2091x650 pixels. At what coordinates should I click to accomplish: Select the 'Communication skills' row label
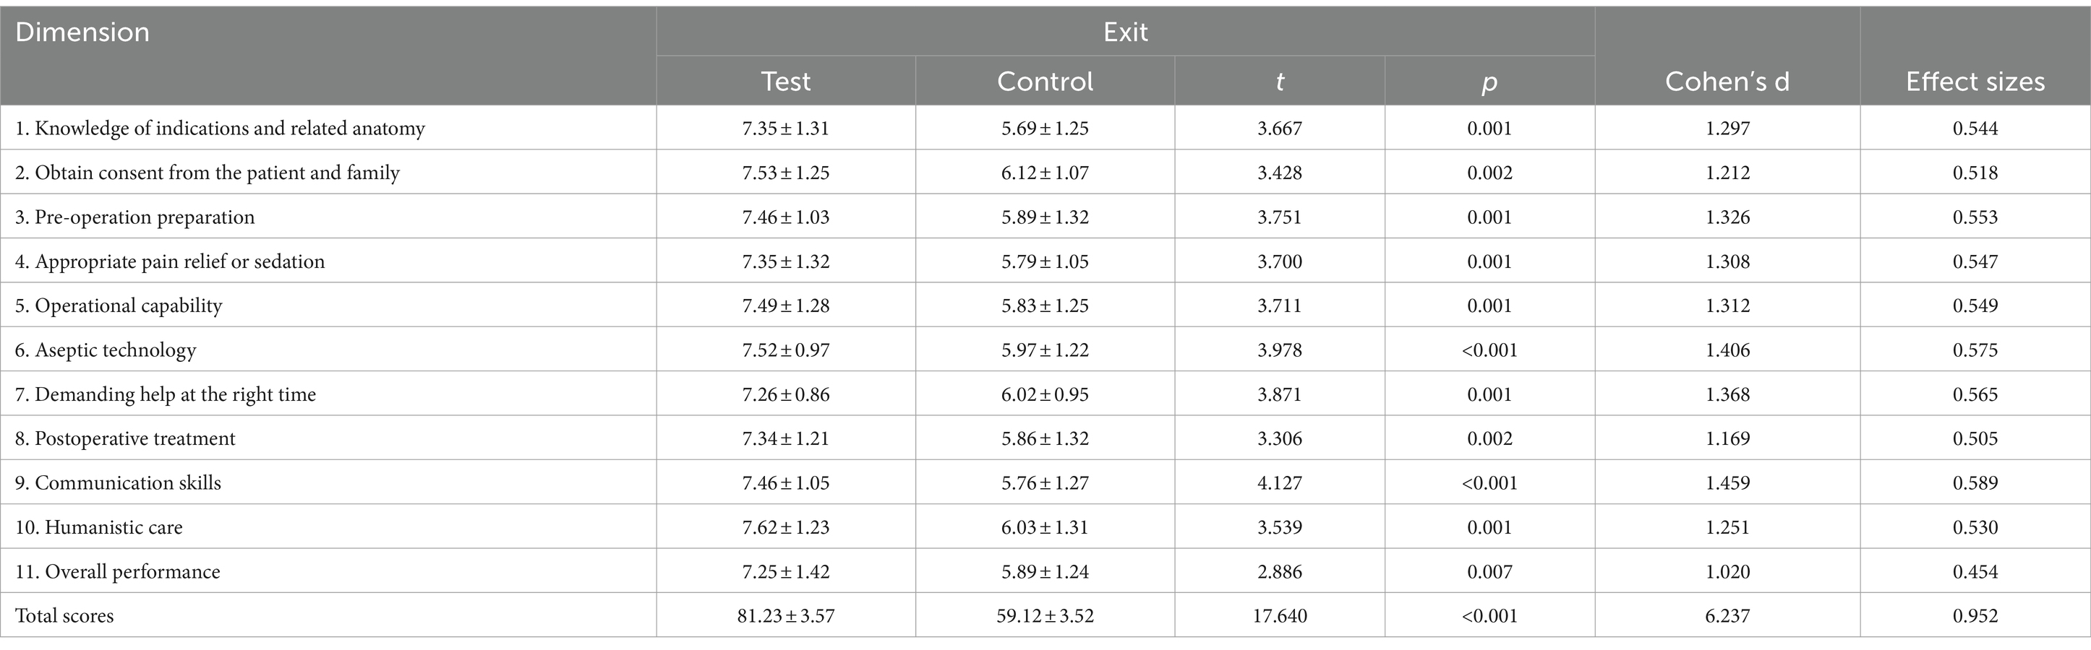[x=118, y=483]
